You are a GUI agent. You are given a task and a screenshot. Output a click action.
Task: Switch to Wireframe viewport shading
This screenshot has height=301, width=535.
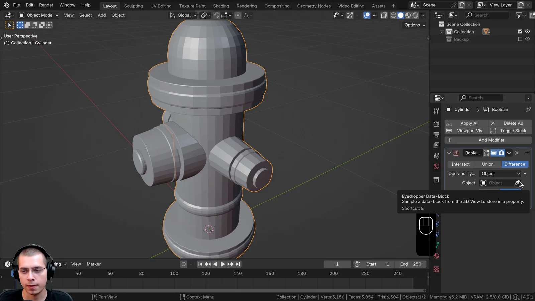pos(393,15)
